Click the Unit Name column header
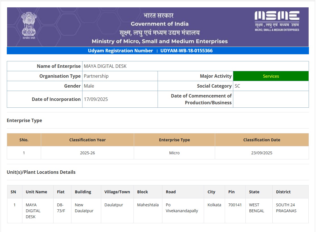This screenshot has width=316, height=232. [36, 192]
